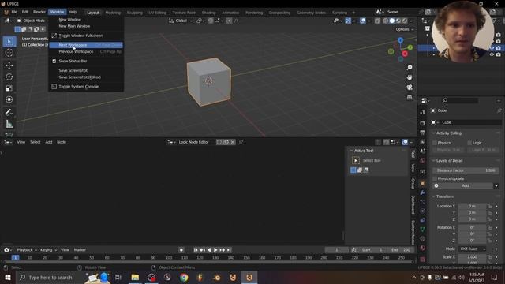Select Toggle Window Fullscreen entry

pyautogui.click(x=86, y=35)
